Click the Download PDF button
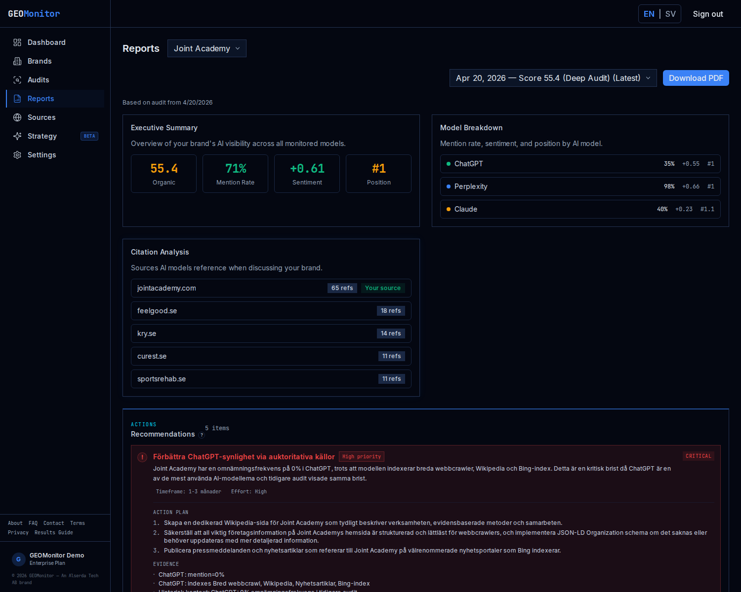Screen dimensions: 741x592 pyautogui.click(x=696, y=78)
